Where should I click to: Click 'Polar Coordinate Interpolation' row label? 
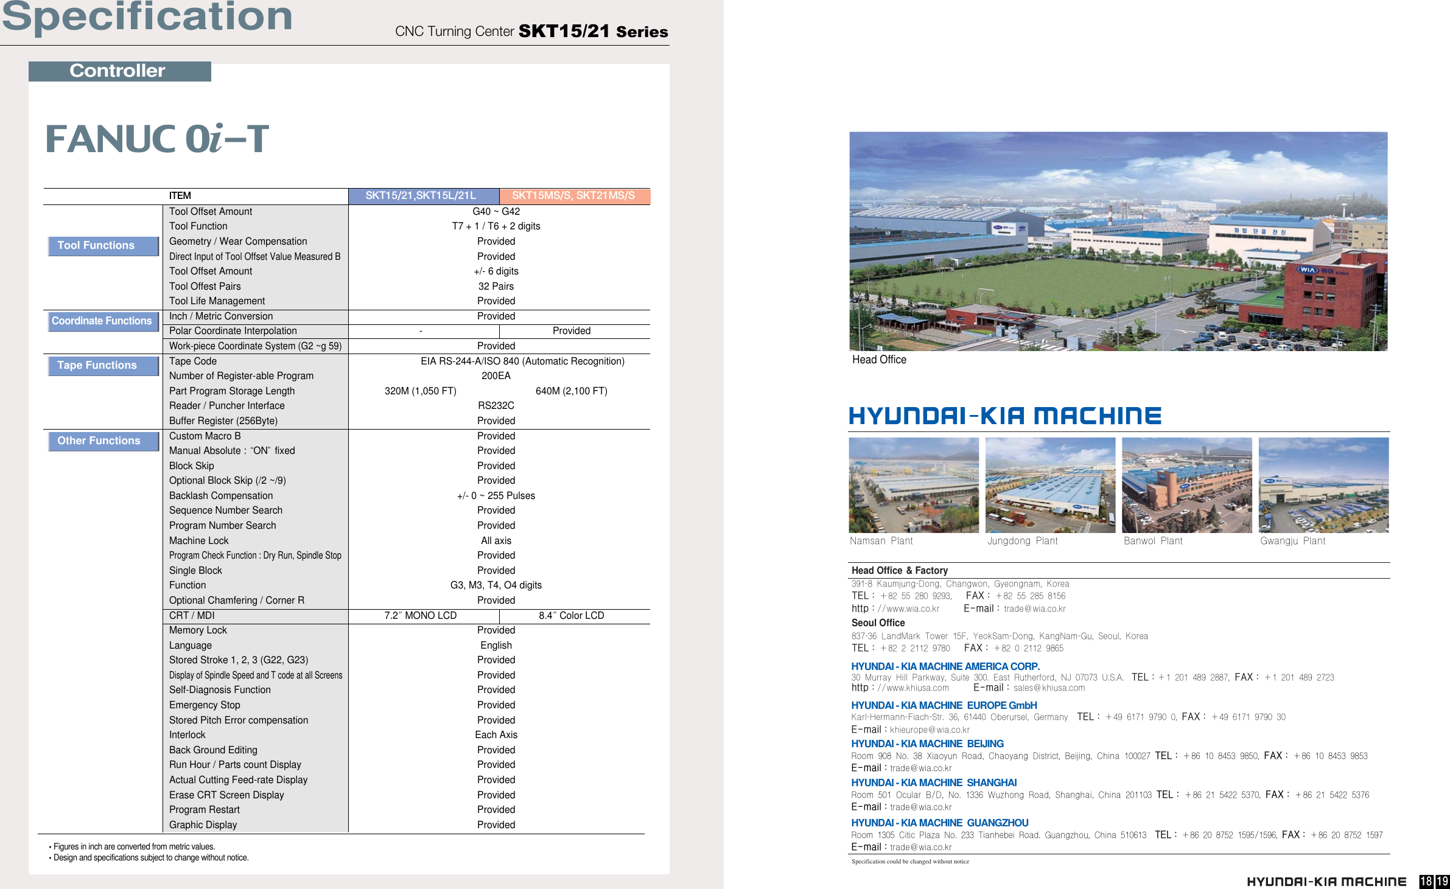233,331
